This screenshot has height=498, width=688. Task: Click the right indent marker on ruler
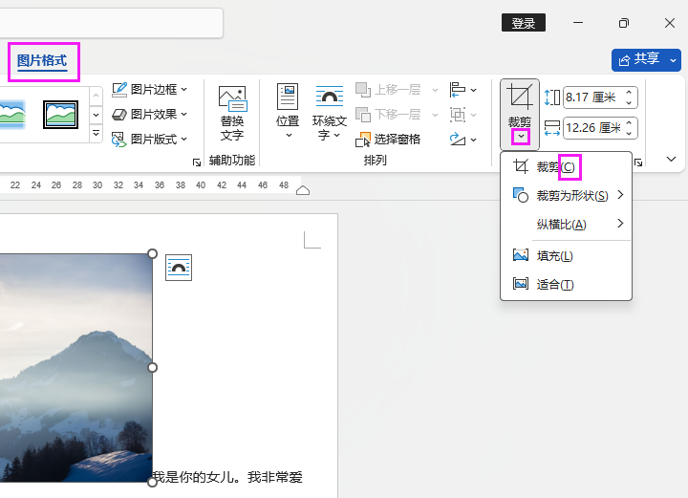click(x=303, y=190)
